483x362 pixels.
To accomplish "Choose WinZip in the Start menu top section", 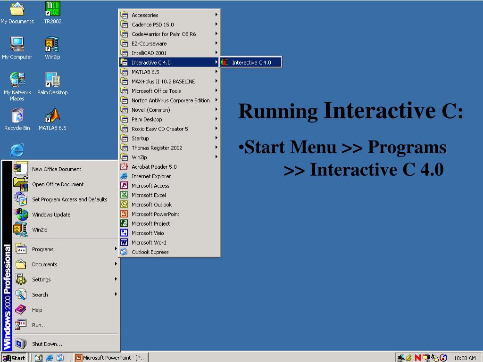I will (x=66, y=230).
